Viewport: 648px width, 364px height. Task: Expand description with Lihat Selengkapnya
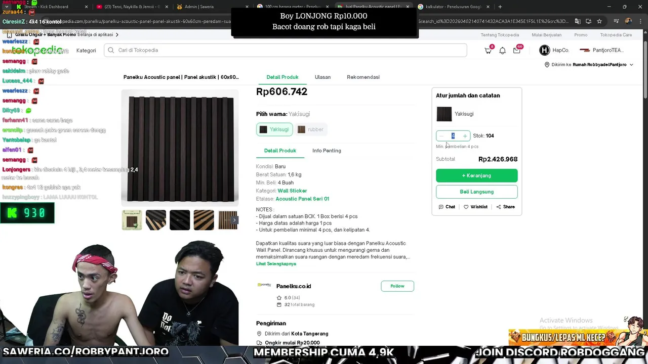click(276, 264)
